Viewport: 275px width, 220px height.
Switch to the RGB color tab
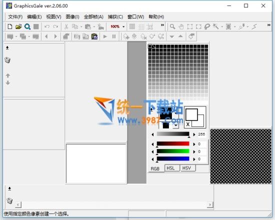tap(155, 168)
